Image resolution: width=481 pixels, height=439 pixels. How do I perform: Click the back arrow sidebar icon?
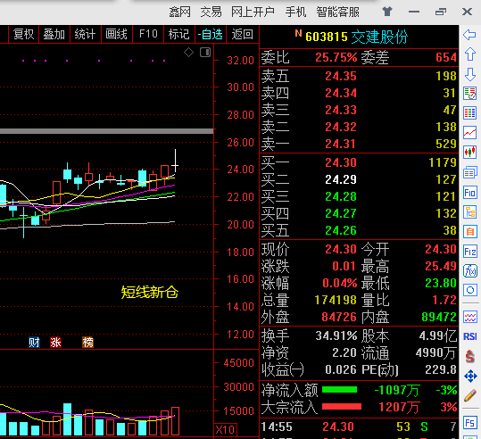(469, 35)
